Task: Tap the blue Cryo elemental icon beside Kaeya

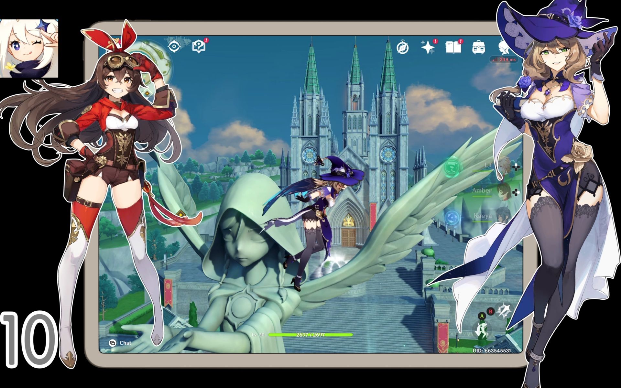Action: tap(452, 219)
